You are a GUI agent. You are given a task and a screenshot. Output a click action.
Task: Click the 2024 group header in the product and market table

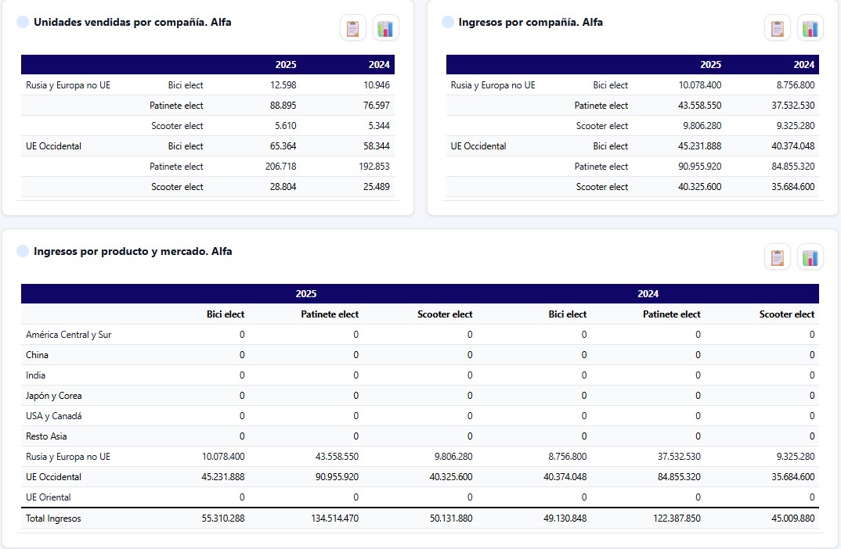click(x=648, y=293)
